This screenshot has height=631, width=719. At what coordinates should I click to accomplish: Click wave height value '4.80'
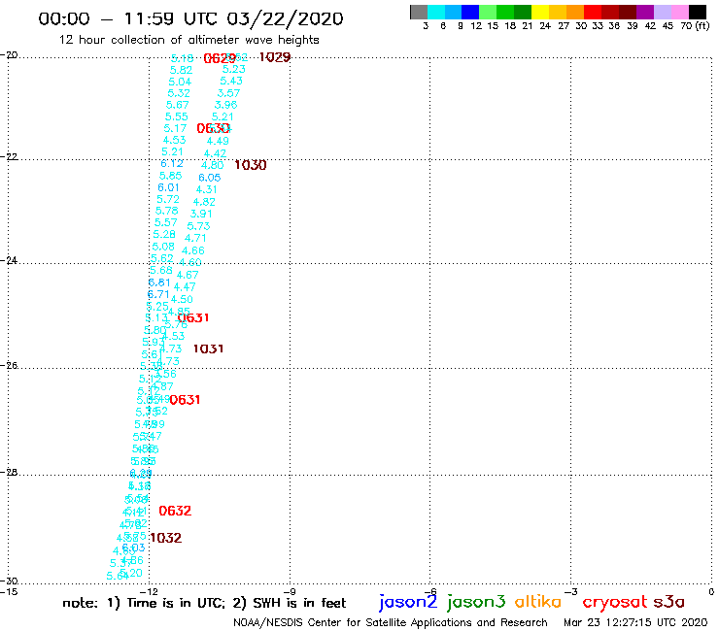click(213, 165)
